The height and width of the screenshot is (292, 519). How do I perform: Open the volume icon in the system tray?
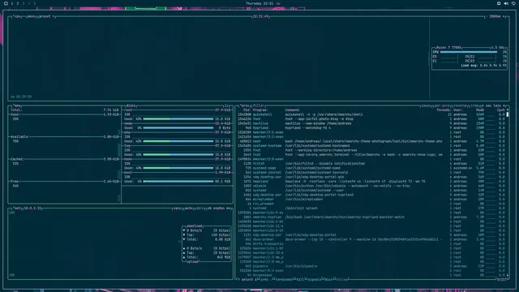tap(506, 3)
